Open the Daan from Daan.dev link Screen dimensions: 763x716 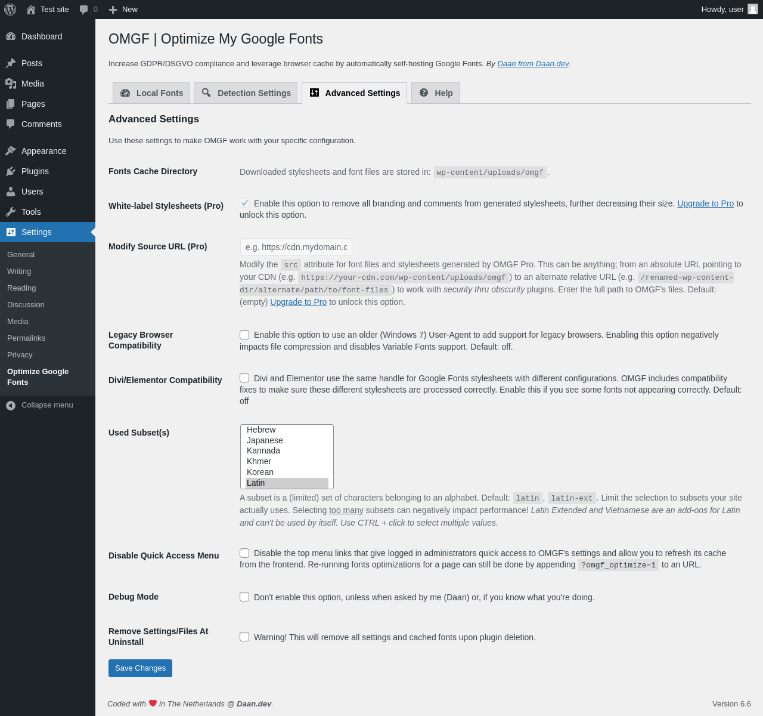pyautogui.click(x=533, y=64)
